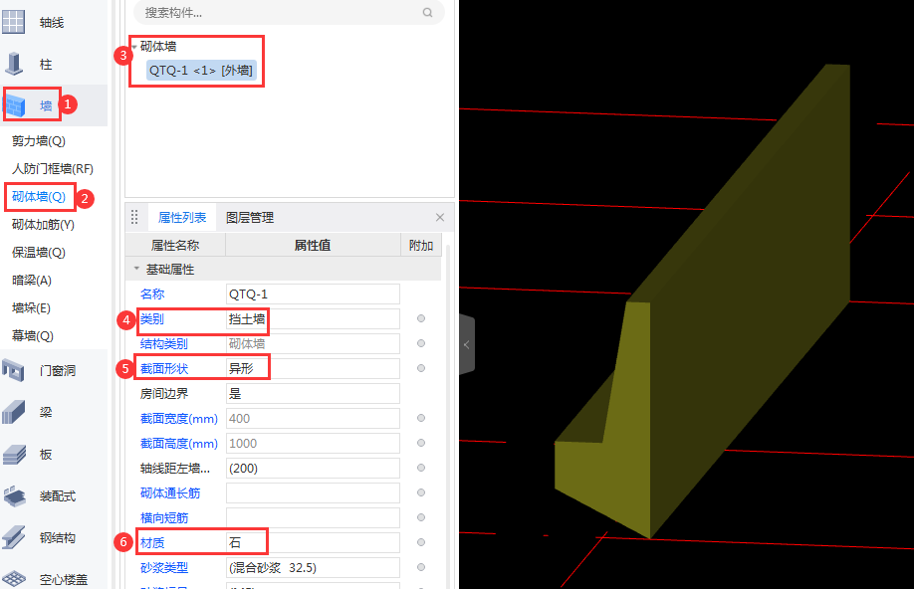Click the 搜索构件 search field
Screen dimensions: 914x589
289,12
